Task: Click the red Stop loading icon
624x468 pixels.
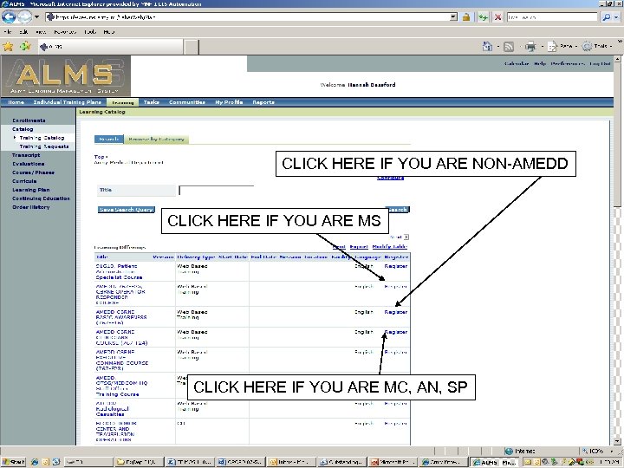Action: (497, 17)
